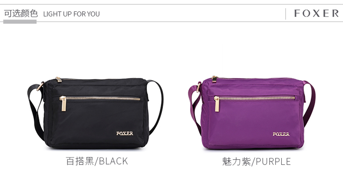Select the purple bag product image
343x184 pixels.
click(x=252, y=113)
